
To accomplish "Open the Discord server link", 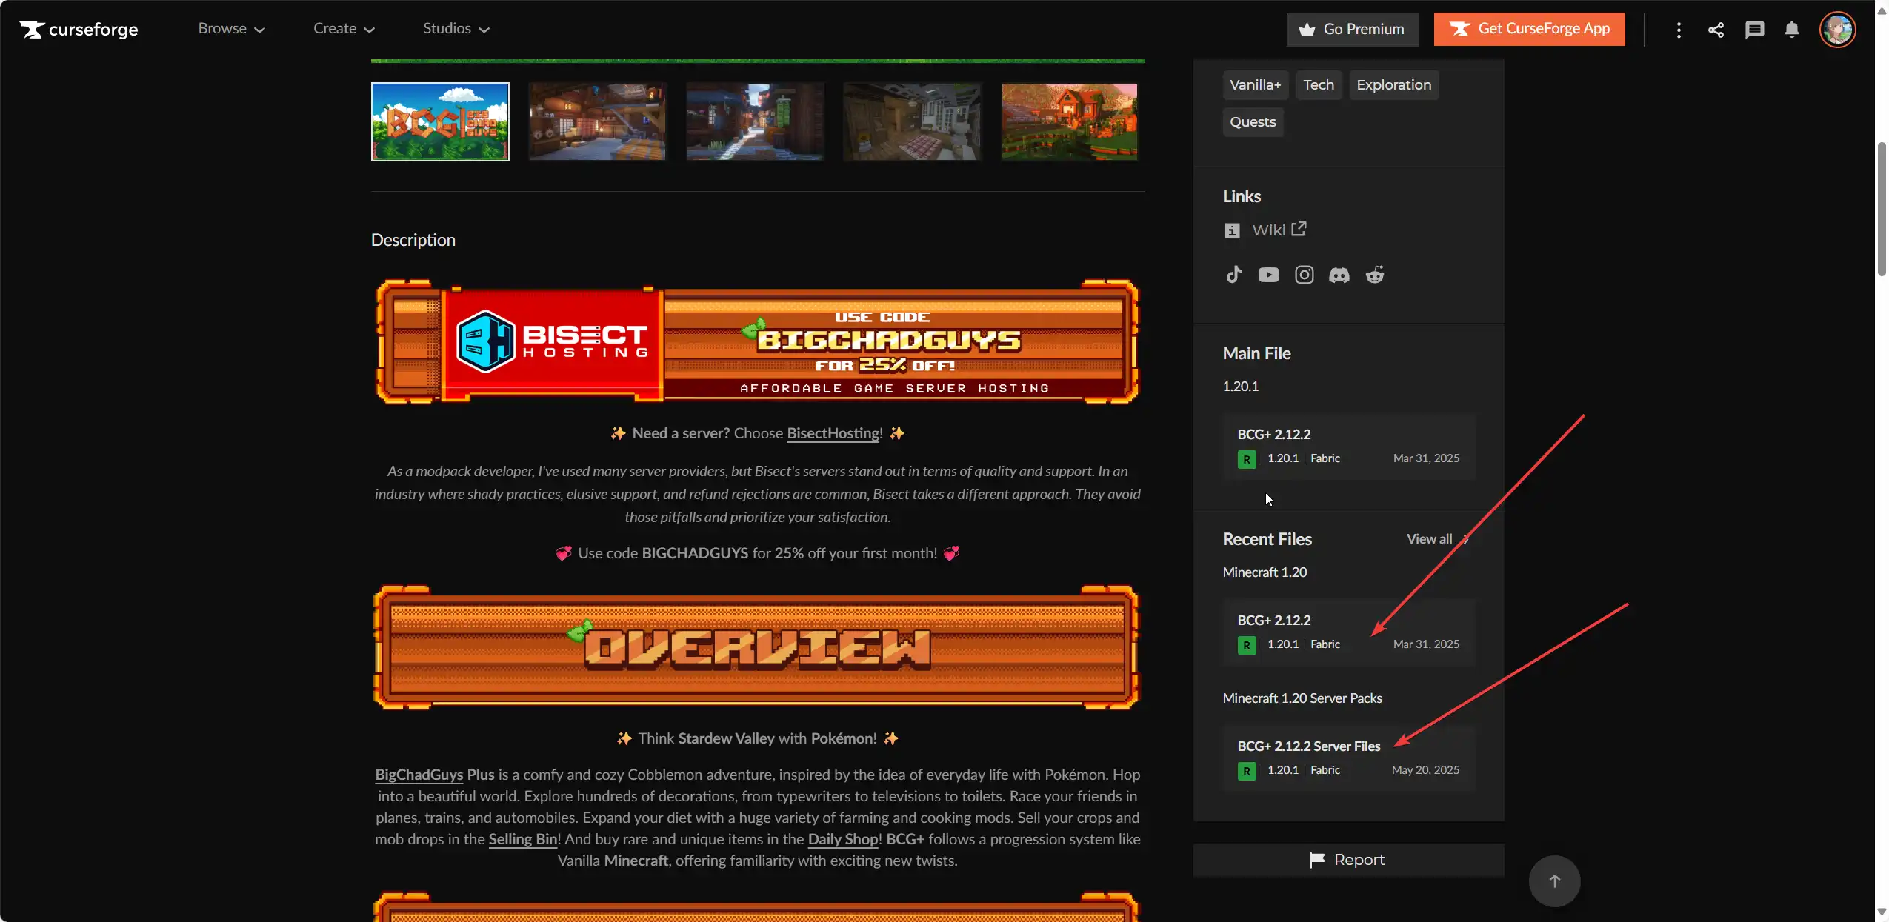I will click(1339, 275).
